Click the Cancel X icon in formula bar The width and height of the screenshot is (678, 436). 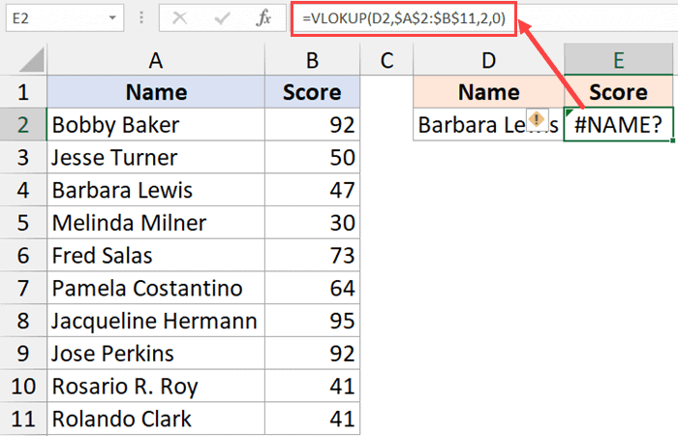click(181, 18)
